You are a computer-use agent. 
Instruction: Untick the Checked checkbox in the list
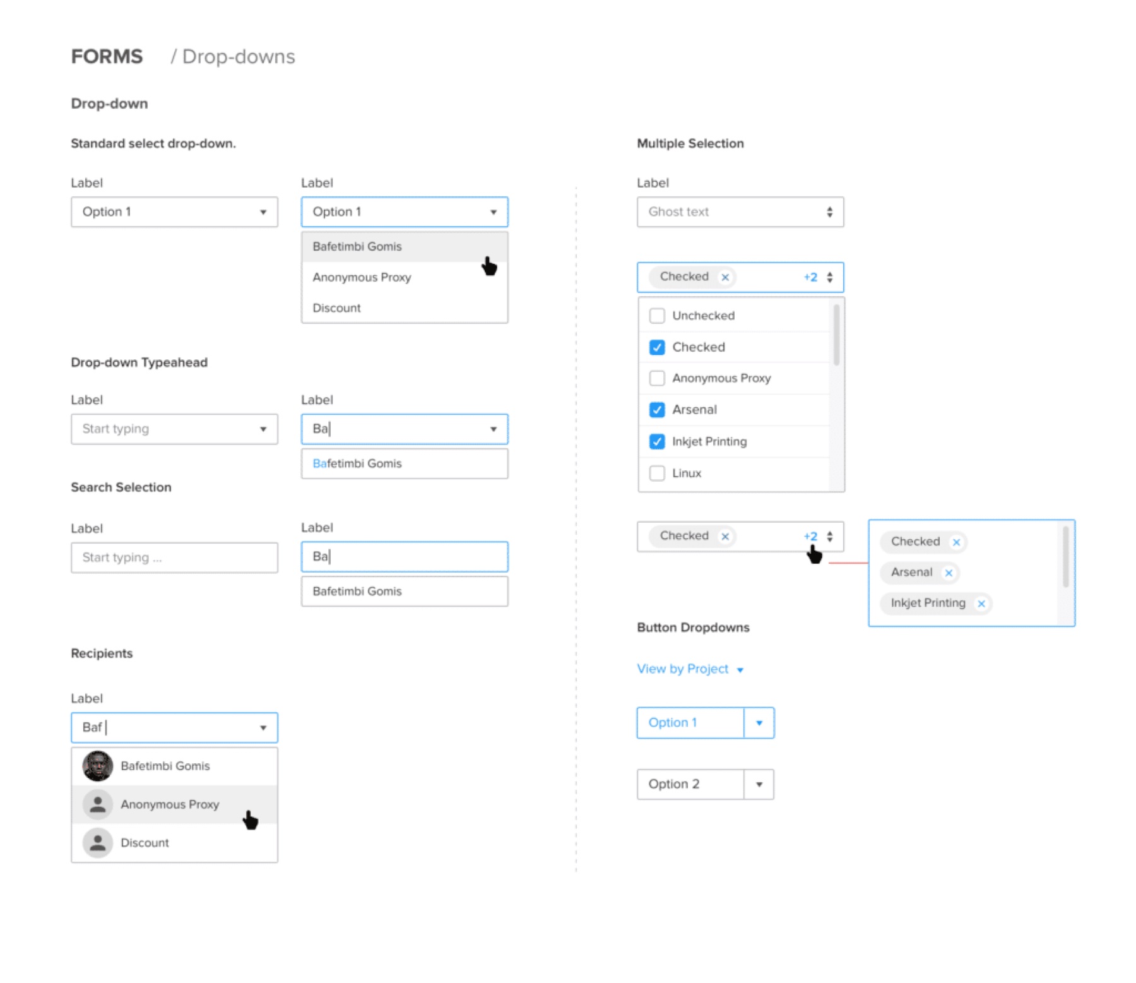click(x=657, y=347)
